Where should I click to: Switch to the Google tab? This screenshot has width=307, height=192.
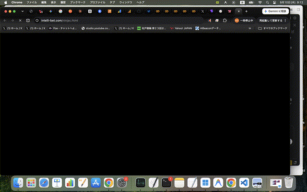coord(60,12)
